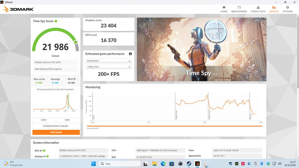The width and height of the screenshot is (299, 168).
Task: Click the green verified checkmark beside Time Spy Score
Action: (56, 21)
